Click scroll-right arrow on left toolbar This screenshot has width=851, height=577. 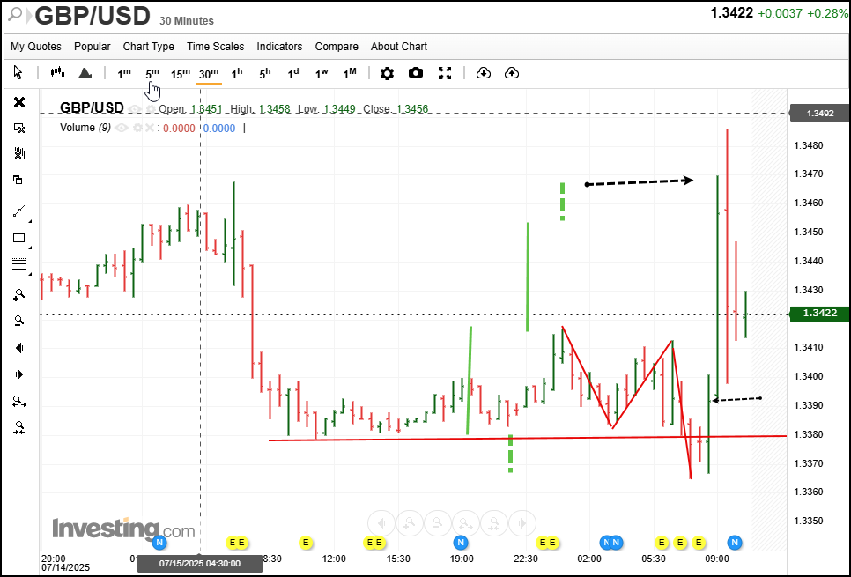(19, 374)
